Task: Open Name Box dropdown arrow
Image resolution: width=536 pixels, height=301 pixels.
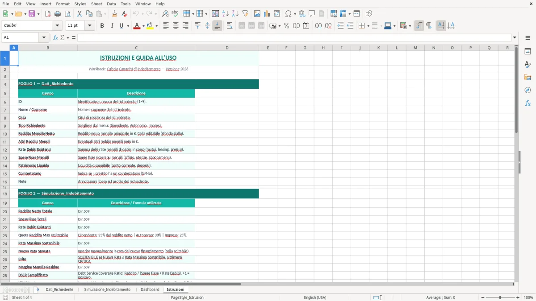Action: 44,37
